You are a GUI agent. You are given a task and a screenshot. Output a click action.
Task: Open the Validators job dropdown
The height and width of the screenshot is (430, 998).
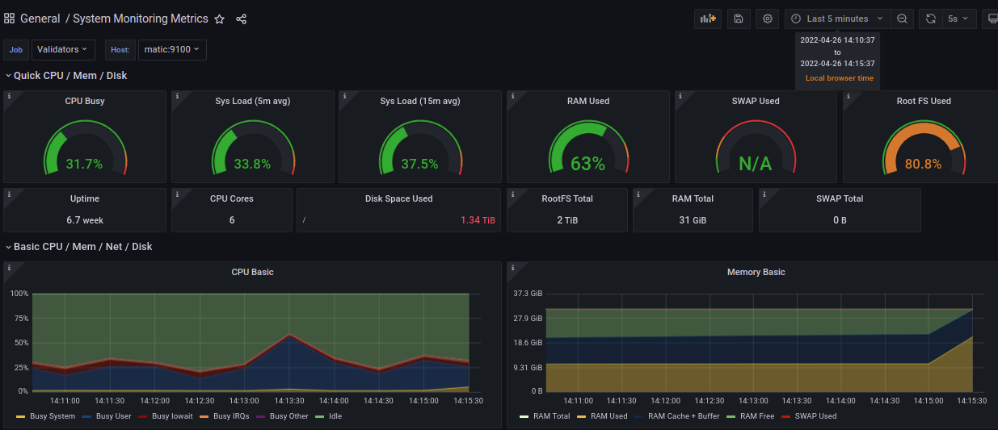coord(62,50)
